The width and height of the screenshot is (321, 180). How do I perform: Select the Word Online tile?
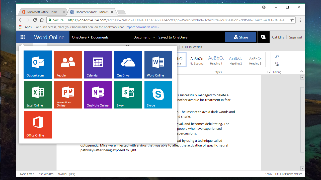[x=158, y=65]
